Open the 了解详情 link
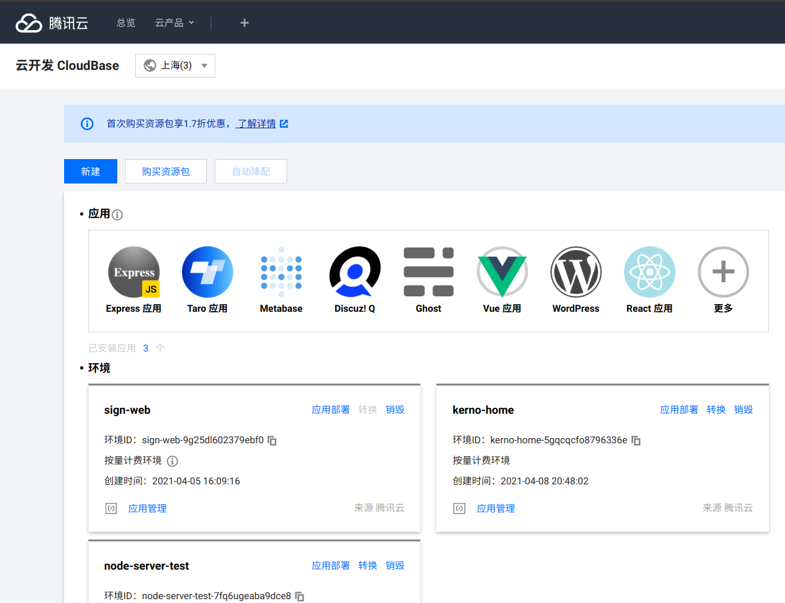 256,124
